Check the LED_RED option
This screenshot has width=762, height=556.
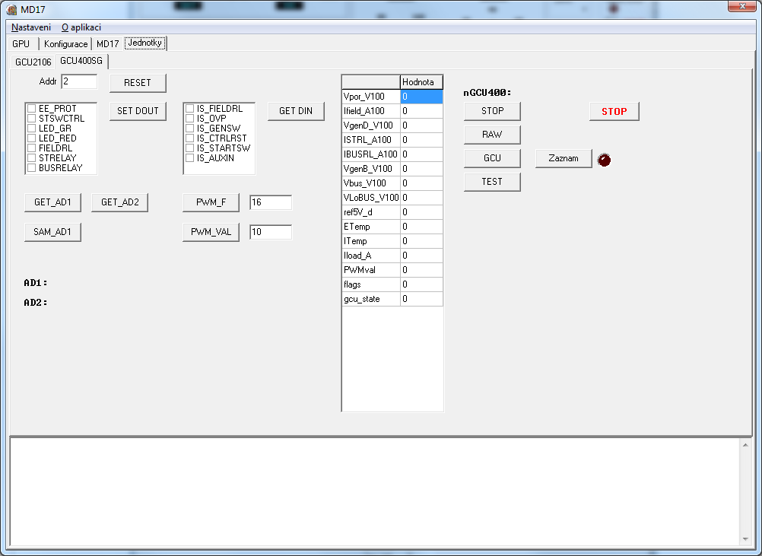click(32, 138)
